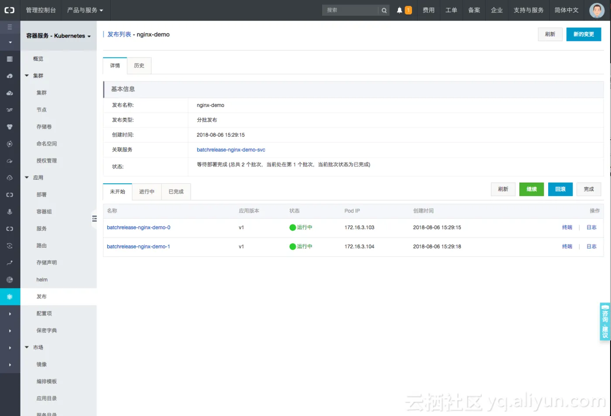Viewport: 611px width, 416px height.
Task: Click 刷新 button next to 继续
Action: (x=503, y=189)
